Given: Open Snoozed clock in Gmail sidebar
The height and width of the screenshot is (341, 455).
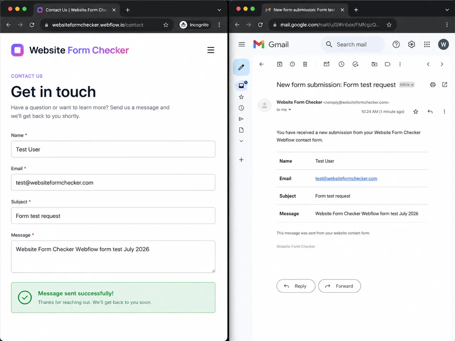Looking at the screenshot, I should 241,108.
